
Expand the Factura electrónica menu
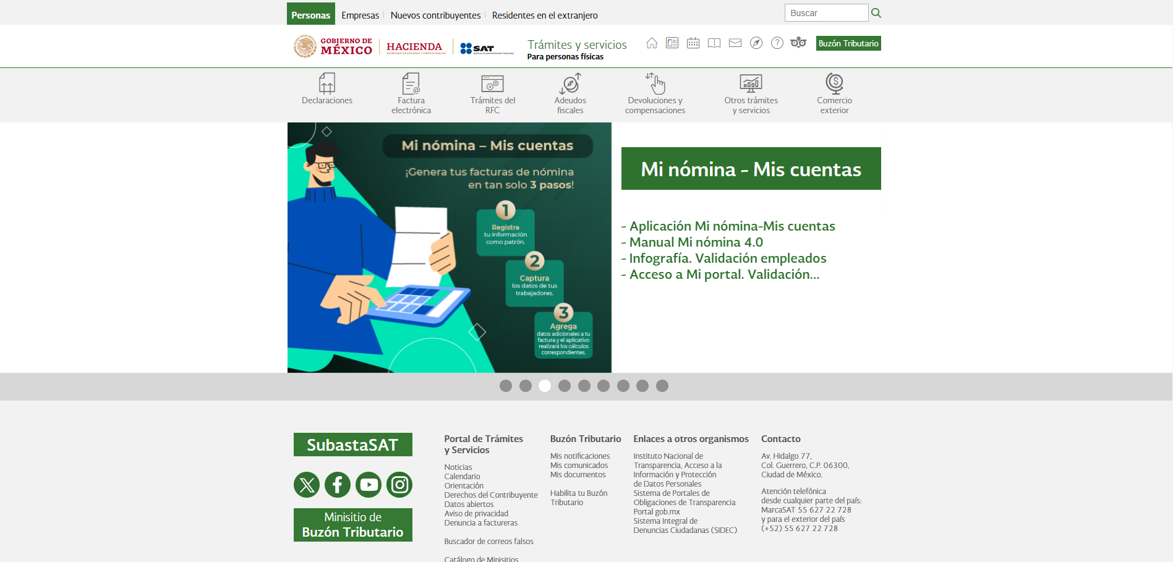(x=411, y=94)
